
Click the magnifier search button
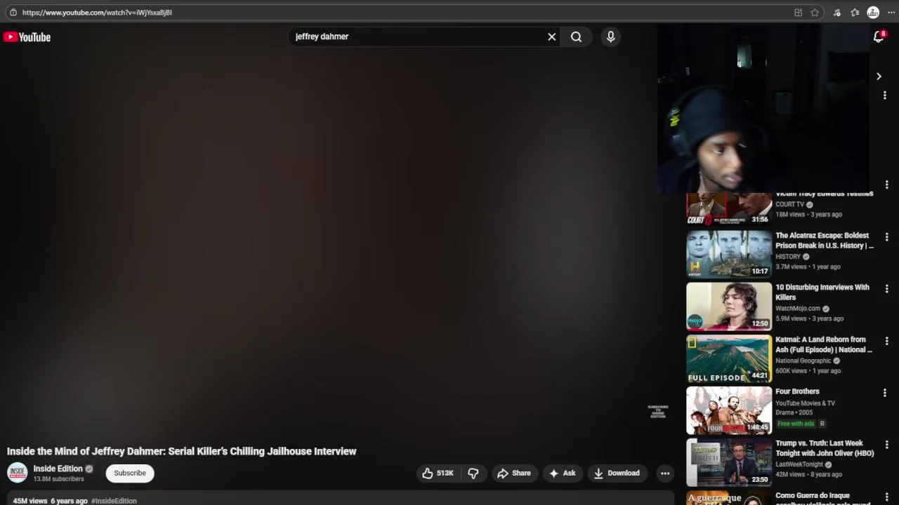[x=576, y=36]
